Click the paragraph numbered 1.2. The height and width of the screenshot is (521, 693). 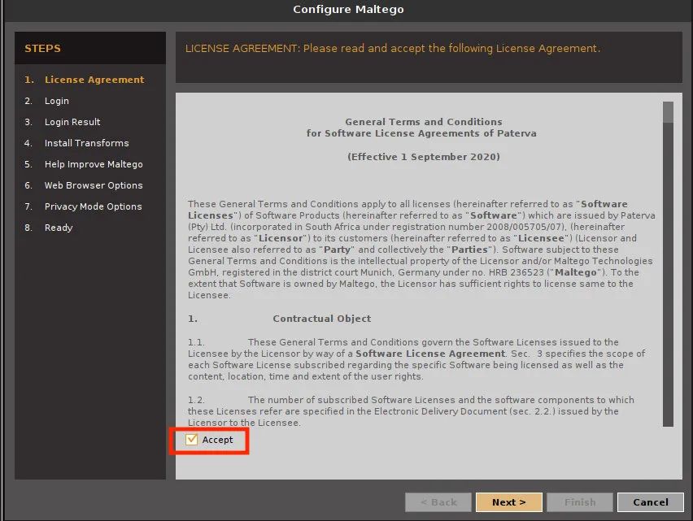[411, 411]
